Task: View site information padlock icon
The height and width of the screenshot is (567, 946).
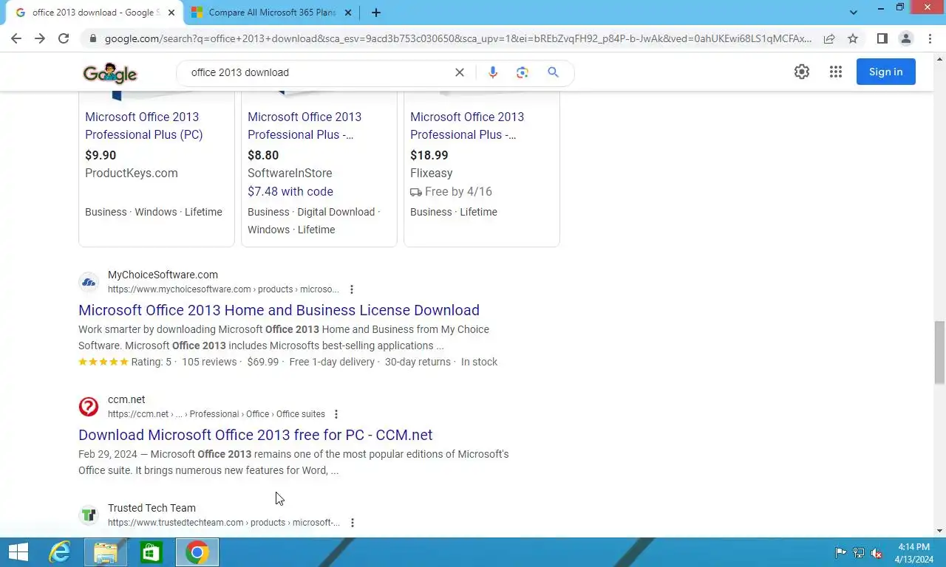Action: (x=92, y=38)
